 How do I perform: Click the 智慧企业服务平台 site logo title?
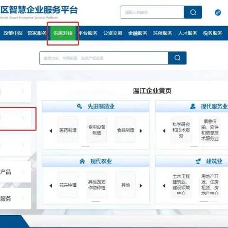coord(39,10)
